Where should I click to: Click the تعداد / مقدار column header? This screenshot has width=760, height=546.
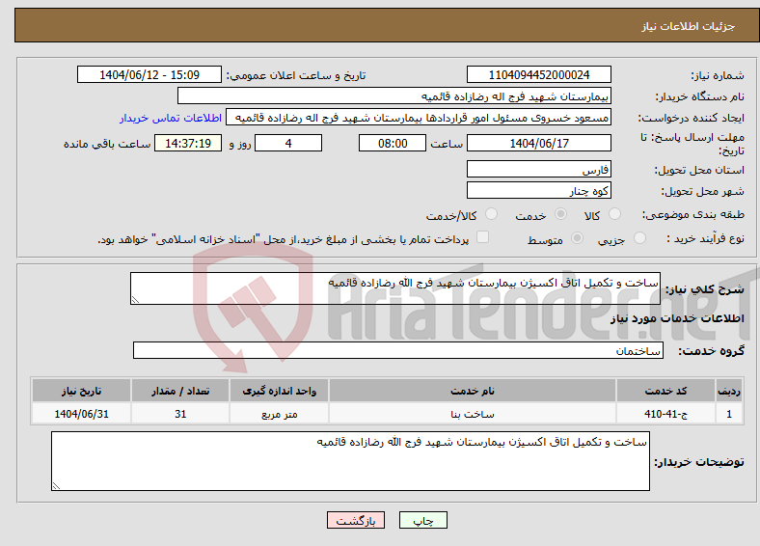180,391
